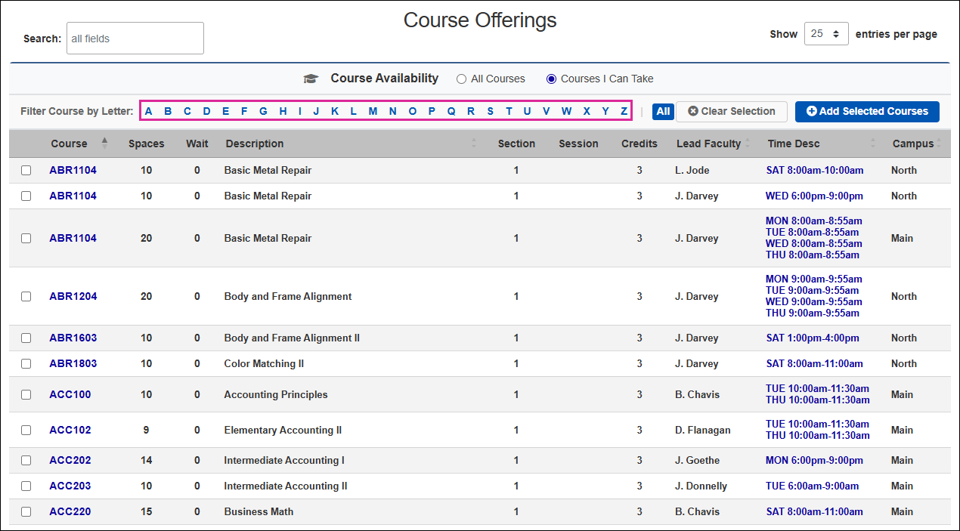Filter courses by letter A
Viewport: 960px width, 531px height.
coord(149,111)
